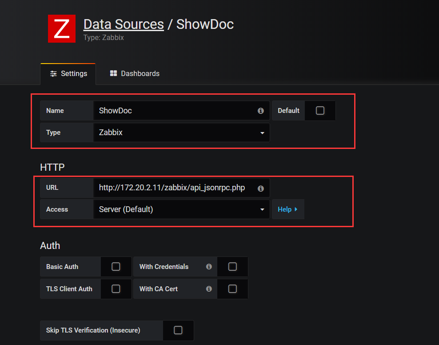439x345 pixels.
Task: Click the Basic Auth label
Action: click(x=62, y=267)
